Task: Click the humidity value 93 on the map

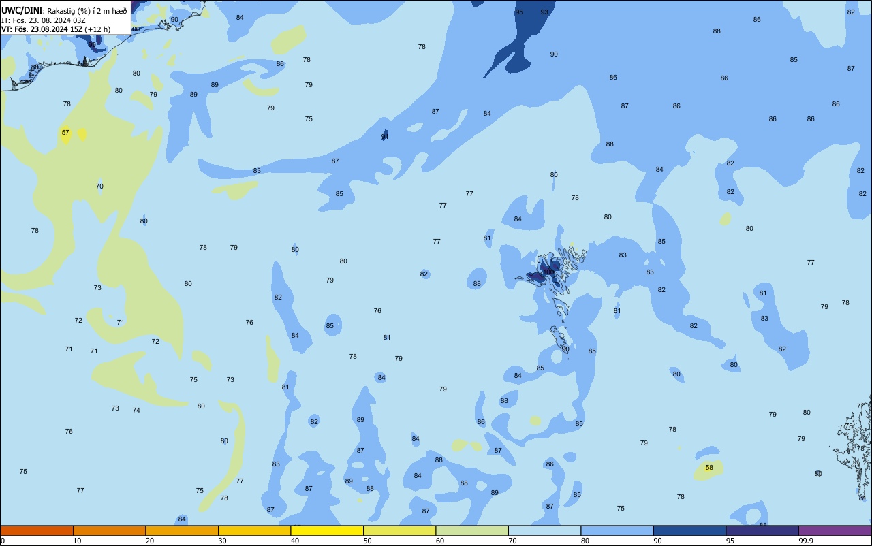Action: pos(544,12)
